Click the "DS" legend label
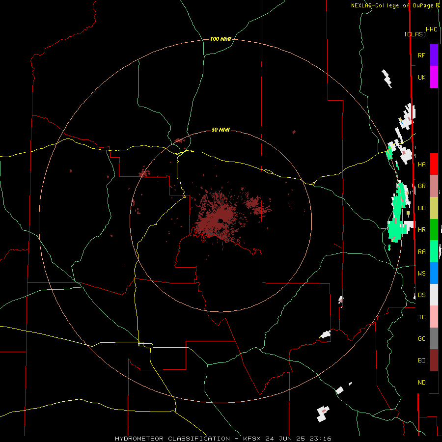Screen dimensions: 442x442 coord(421,295)
